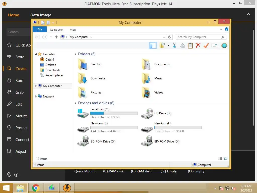This screenshot has height=193, width=257.
Task: Click the (O:) Empty virtual drive
Action: (196, 171)
